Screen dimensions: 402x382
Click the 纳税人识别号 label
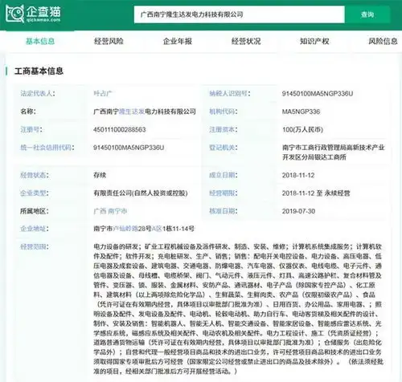[230, 94]
